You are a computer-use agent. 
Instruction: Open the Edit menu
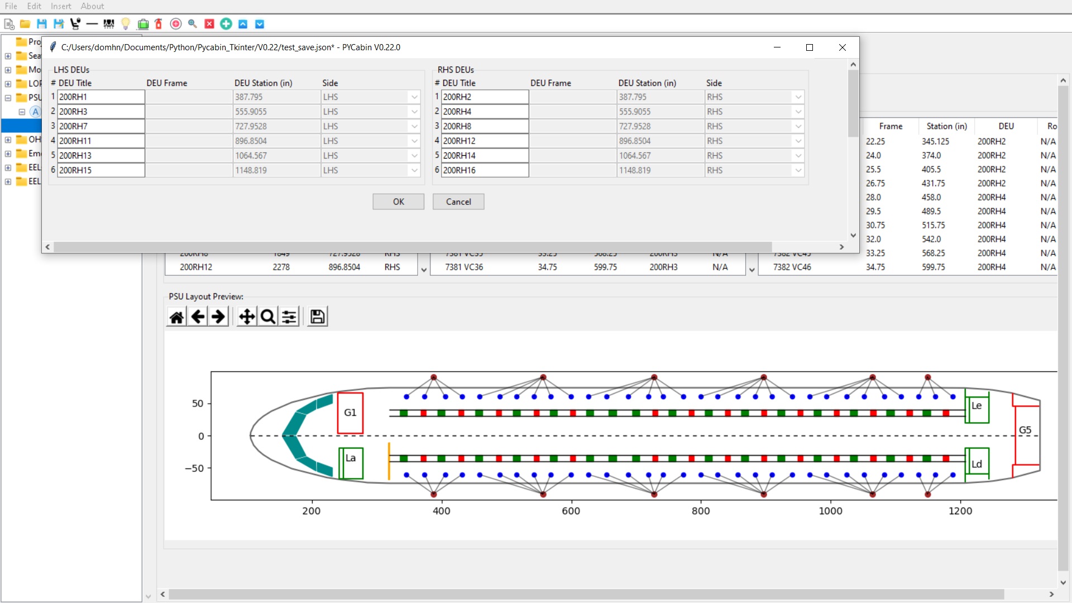pos(34,6)
